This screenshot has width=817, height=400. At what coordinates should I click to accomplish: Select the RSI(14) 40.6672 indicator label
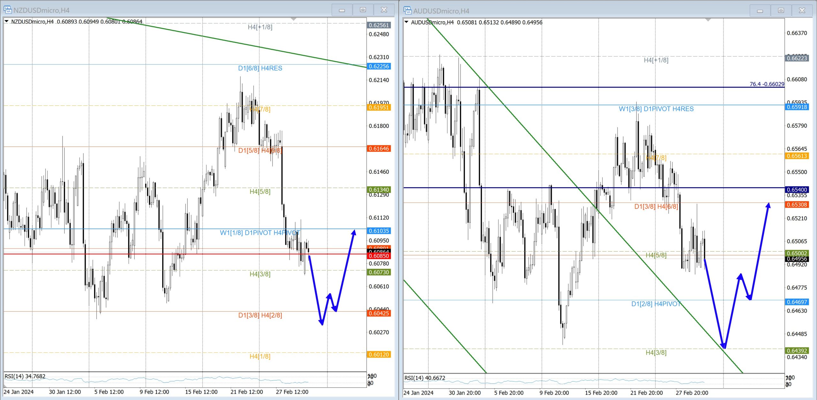pos(425,378)
